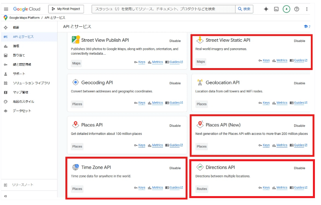Click the resource search input field
This screenshot has height=205, width=321.
[164, 9]
